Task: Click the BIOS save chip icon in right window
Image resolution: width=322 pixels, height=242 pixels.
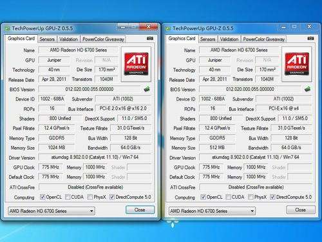Action: coord(307,89)
